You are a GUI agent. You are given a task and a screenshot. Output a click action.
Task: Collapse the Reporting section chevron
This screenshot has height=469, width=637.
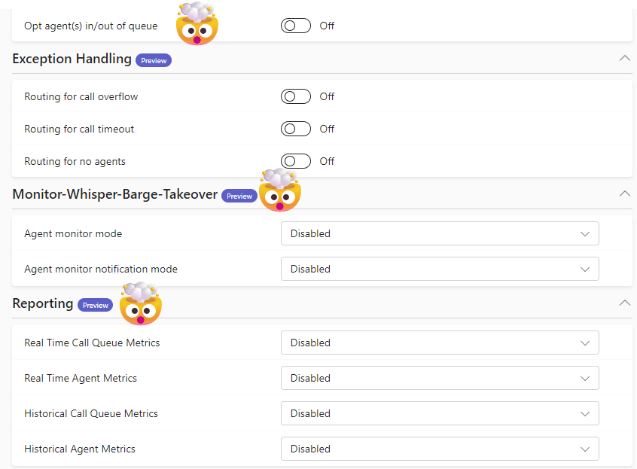625,303
